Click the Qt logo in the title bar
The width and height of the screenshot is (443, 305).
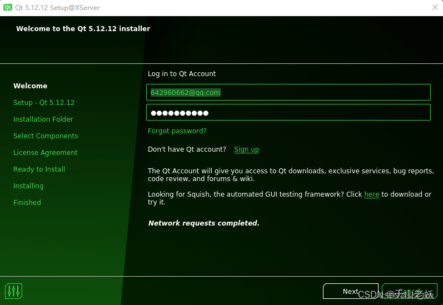(x=8, y=7)
